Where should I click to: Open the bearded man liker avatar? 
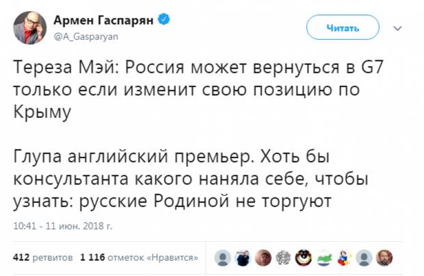pos(384,258)
